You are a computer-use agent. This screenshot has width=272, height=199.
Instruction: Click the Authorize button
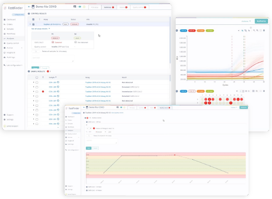coord(261,21)
